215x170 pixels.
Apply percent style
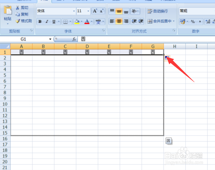(x=193, y=21)
